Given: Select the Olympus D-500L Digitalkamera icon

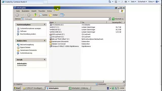Looking at the screenshot, I should 51,46.
